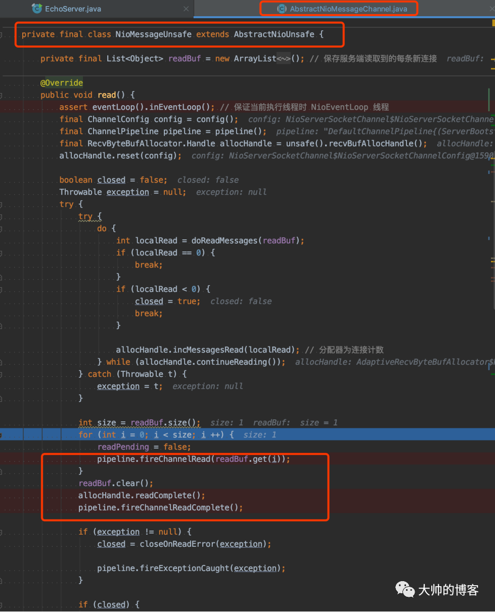This screenshot has height=612, width=495.
Task: Click the 'exception = t;' assignment
Action: tap(130, 386)
